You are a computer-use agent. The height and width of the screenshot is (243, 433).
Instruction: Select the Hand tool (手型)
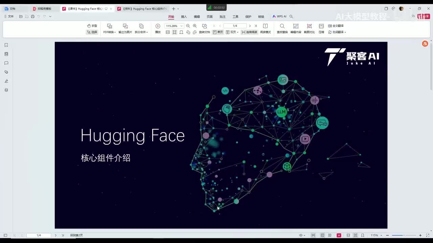[92, 26]
